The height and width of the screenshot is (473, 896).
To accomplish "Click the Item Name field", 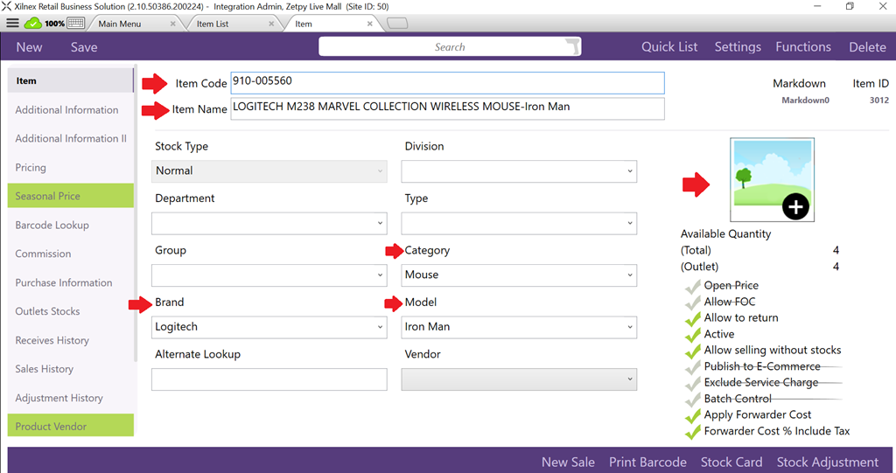I will pyautogui.click(x=447, y=108).
